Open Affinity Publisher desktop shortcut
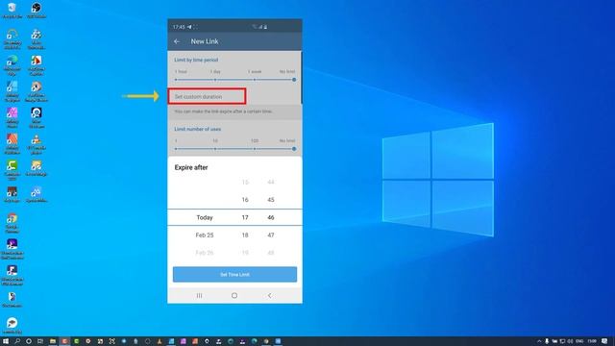 click(12, 144)
